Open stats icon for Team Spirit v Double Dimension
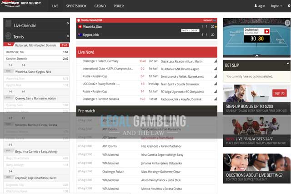The image size is (291, 194). coord(215,84)
